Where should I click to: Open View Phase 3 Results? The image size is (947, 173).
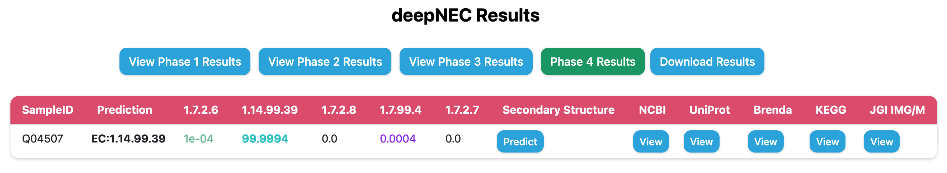click(466, 61)
